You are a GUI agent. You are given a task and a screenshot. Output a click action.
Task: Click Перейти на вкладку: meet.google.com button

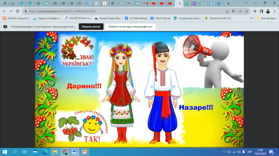pyautogui.click(x=130, y=27)
